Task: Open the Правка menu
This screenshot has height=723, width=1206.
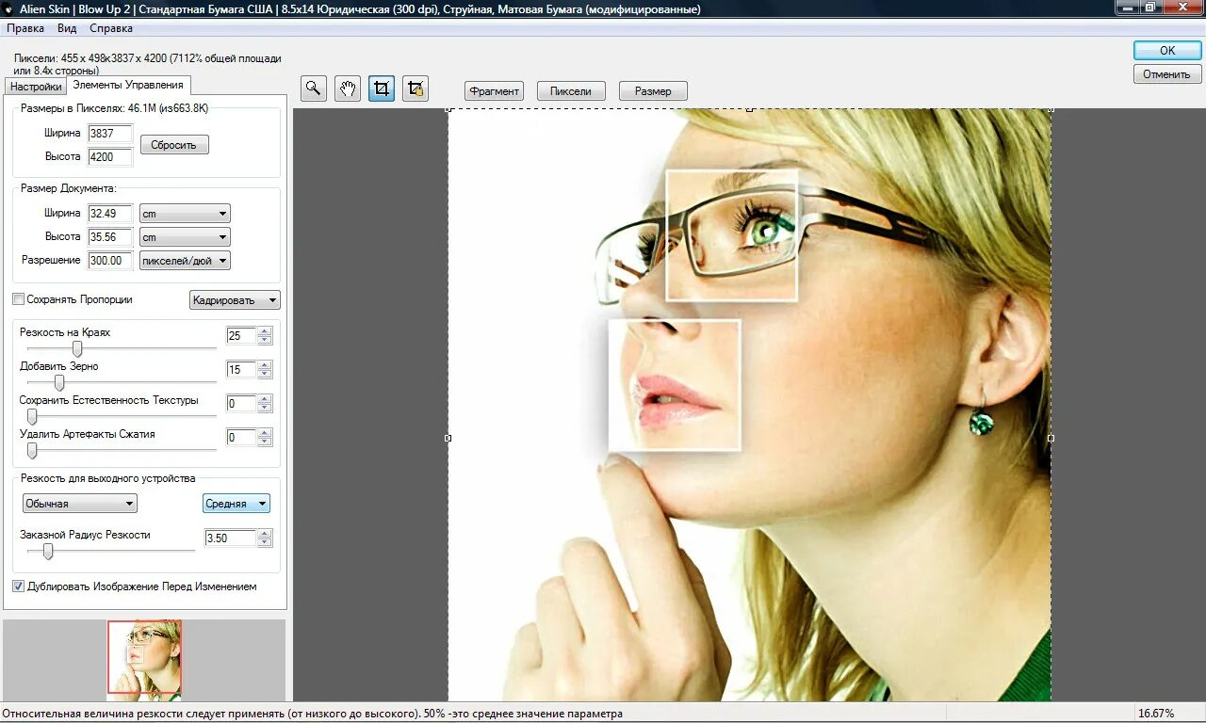Action: 25,28
